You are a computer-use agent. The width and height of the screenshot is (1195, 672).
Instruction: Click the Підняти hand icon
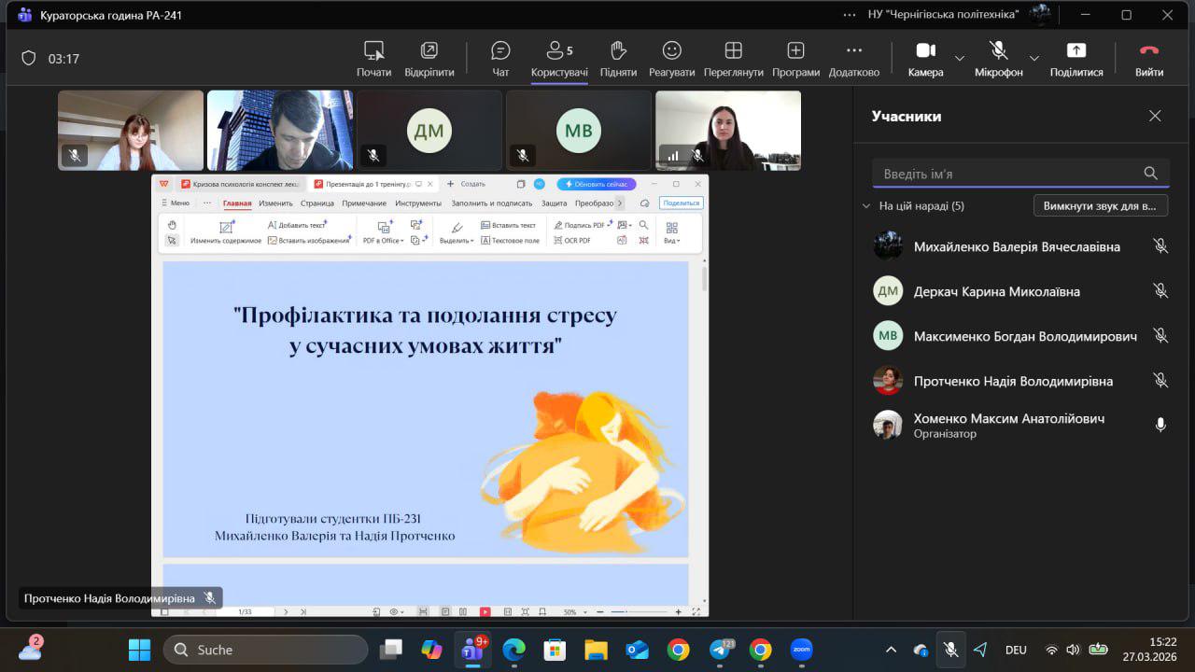pyautogui.click(x=618, y=58)
